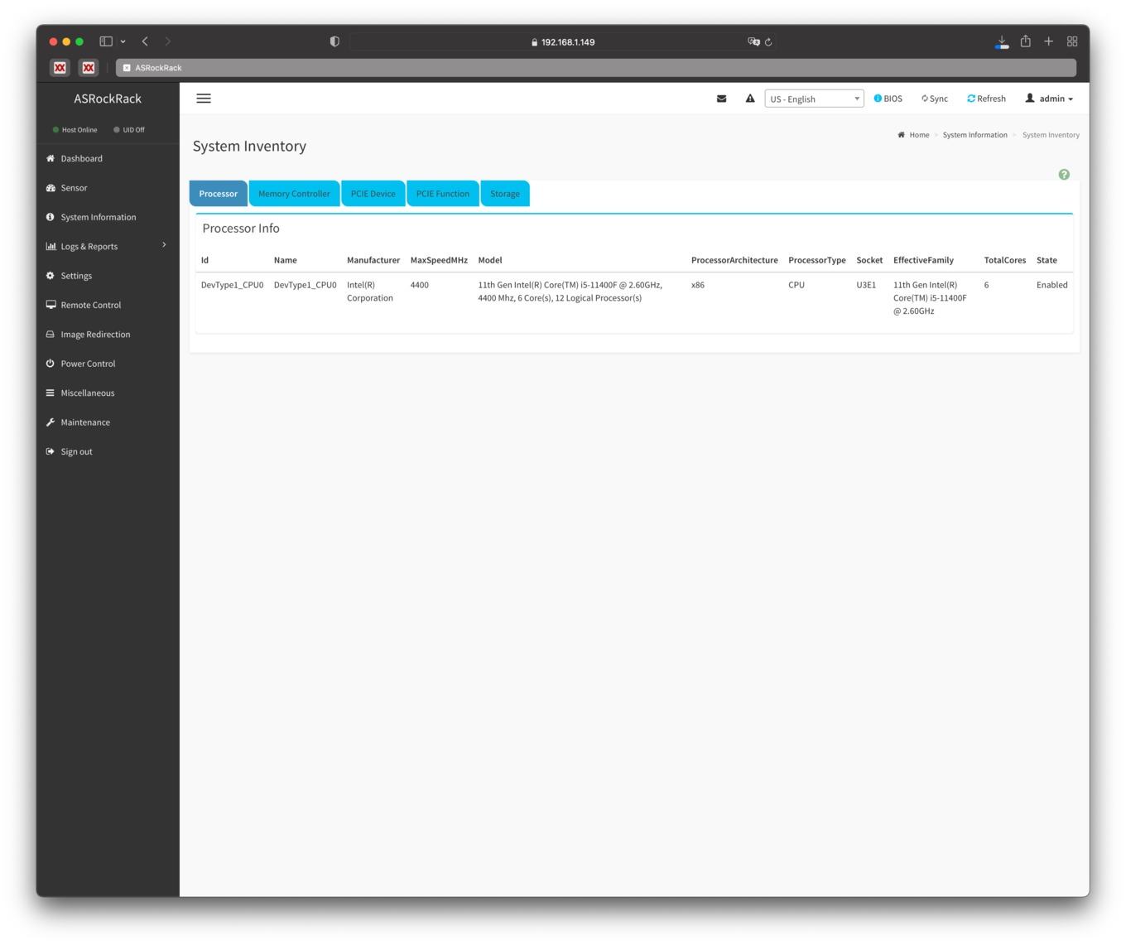Screen dimensions: 1126x945
Task: Click Safari back navigation arrow
Action: 145,41
